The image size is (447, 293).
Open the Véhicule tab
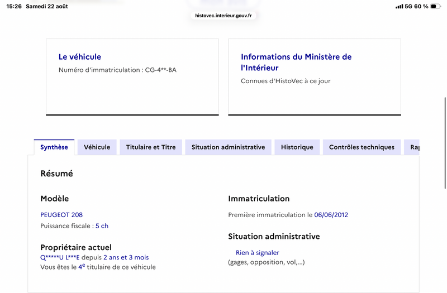pyautogui.click(x=97, y=147)
